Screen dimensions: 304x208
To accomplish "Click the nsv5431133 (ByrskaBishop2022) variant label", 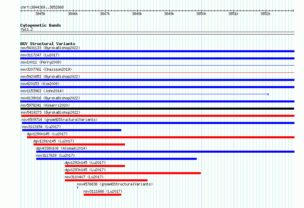I will pos(50,48).
